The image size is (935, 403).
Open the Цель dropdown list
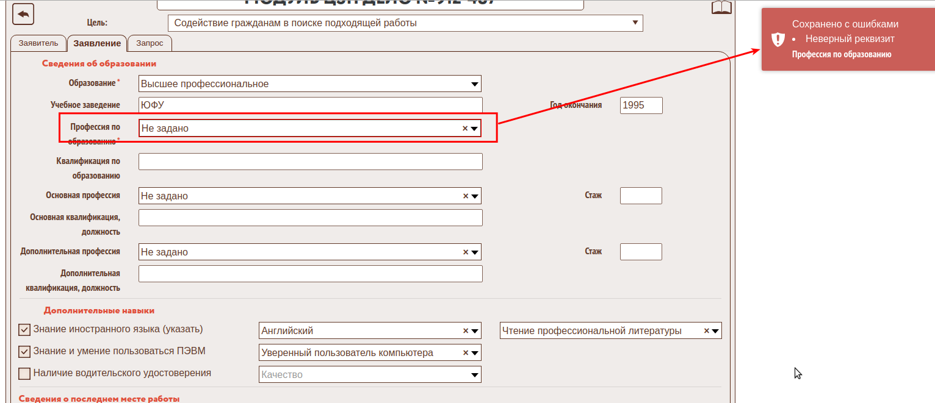tap(635, 23)
